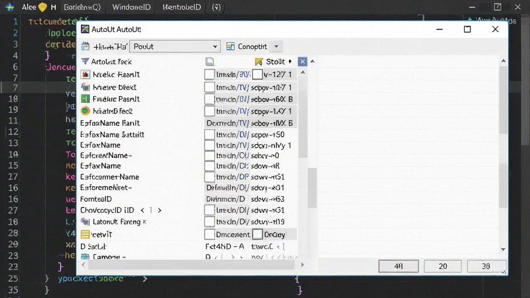Toggle the EafcrentName- row checkbox
This screenshot has height=298, width=530.
[x=210, y=155]
